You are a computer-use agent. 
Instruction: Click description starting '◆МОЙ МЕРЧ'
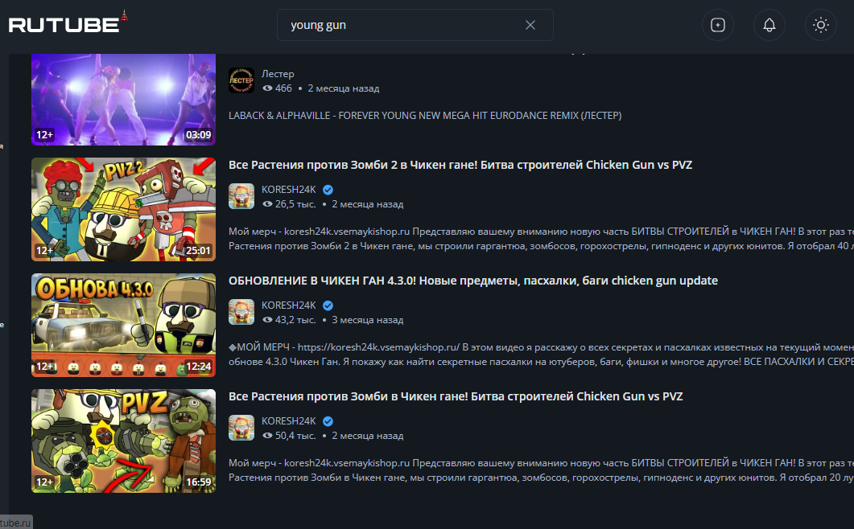[541, 355]
